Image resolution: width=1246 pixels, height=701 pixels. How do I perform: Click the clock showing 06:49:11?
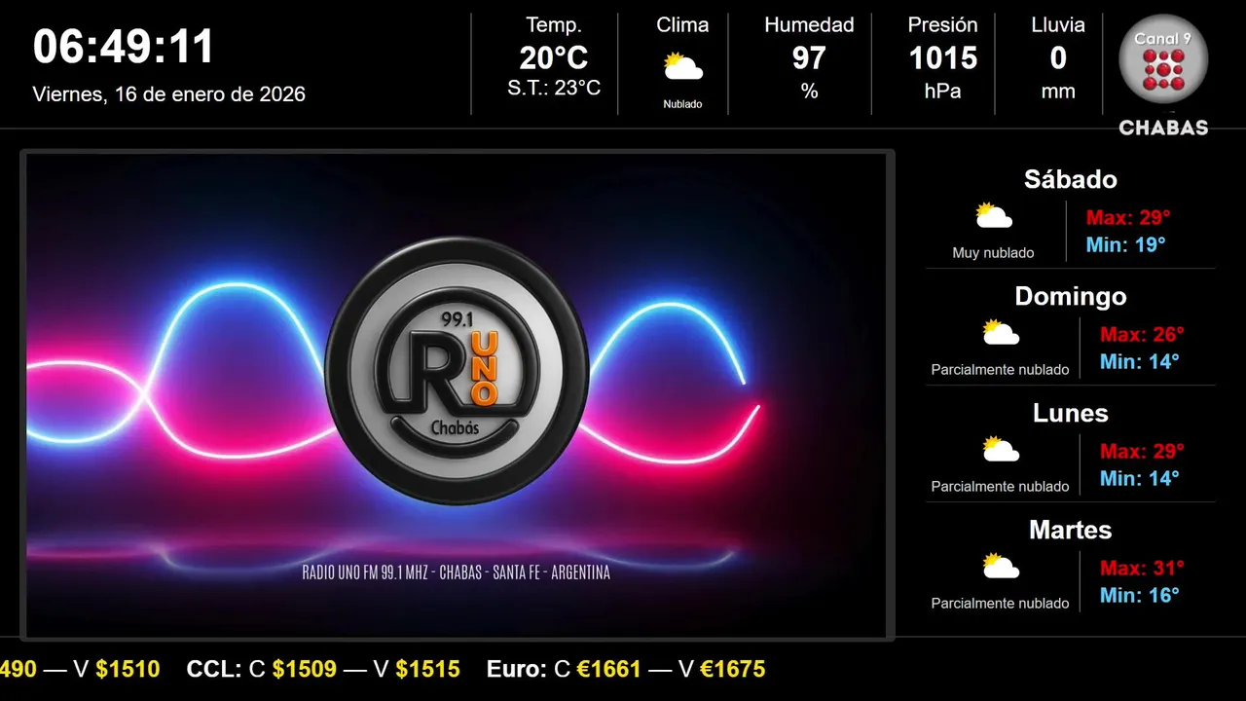coord(124,47)
